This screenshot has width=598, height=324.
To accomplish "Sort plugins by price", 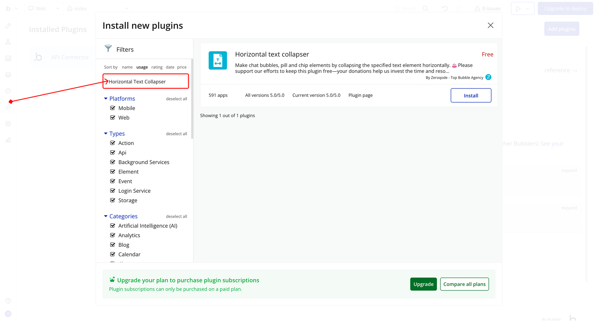I will pos(182,67).
